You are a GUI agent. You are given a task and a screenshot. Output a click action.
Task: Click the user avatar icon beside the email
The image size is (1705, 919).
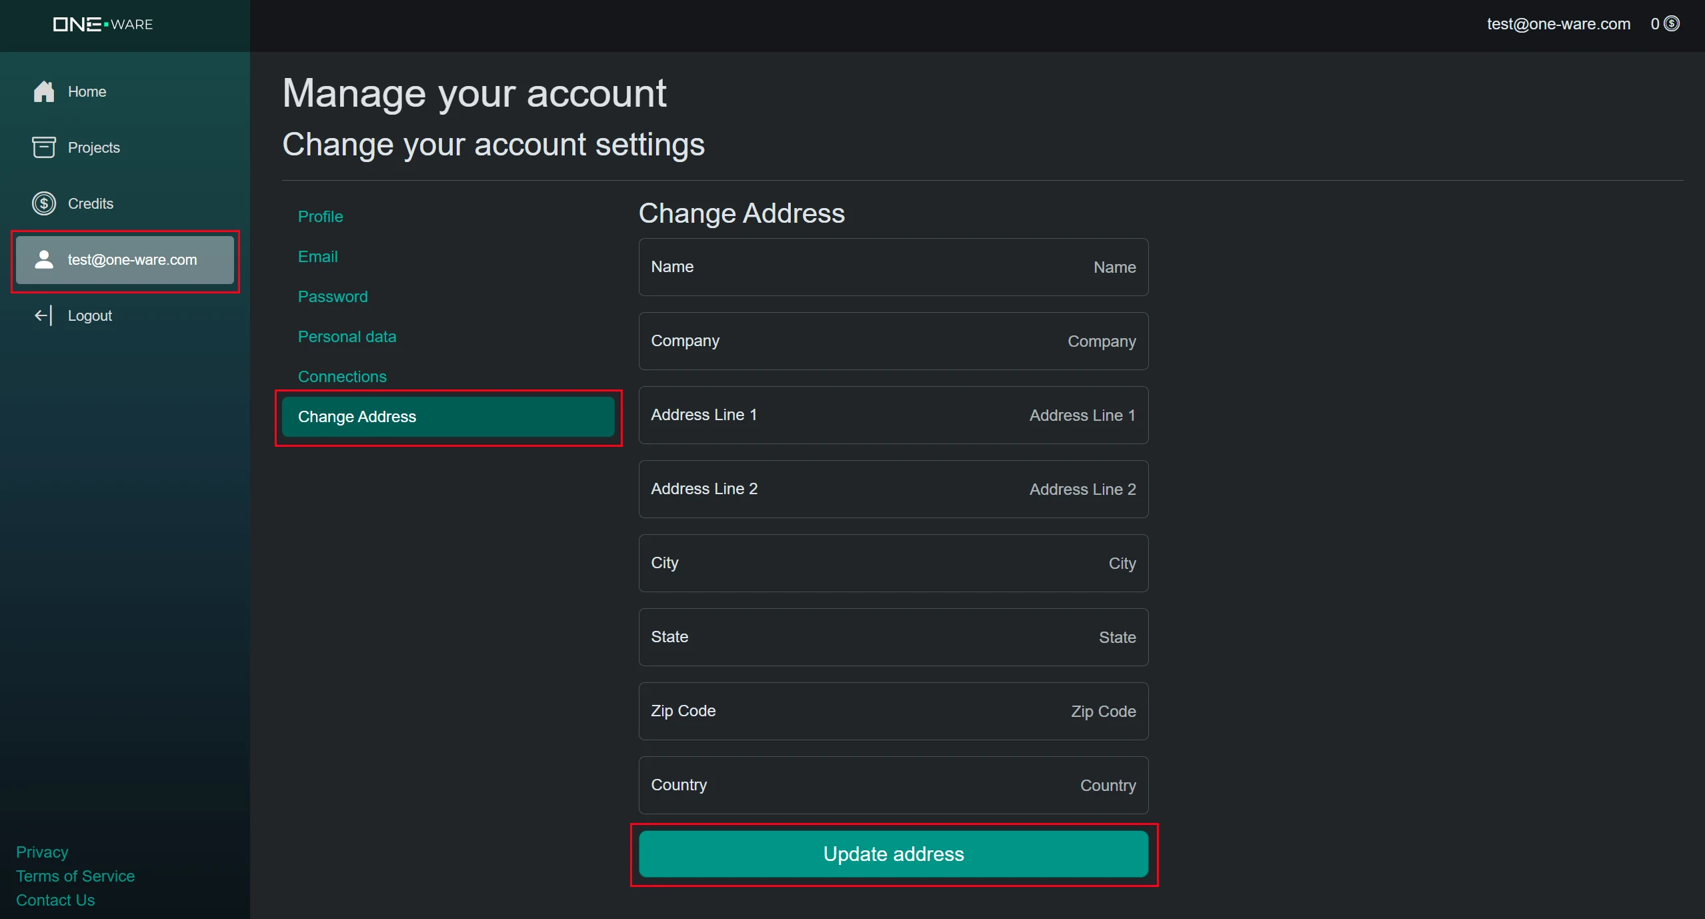pyautogui.click(x=44, y=260)
